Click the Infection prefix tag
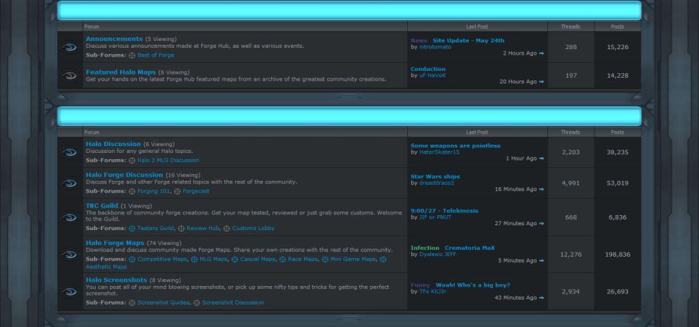 coord(425,248)
